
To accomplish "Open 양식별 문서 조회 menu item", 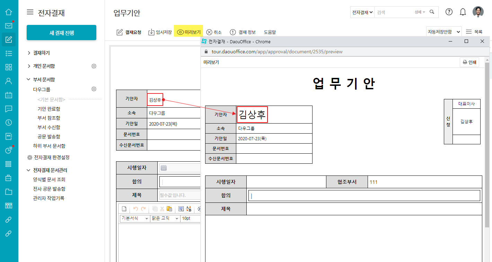I will coord(49,180).
